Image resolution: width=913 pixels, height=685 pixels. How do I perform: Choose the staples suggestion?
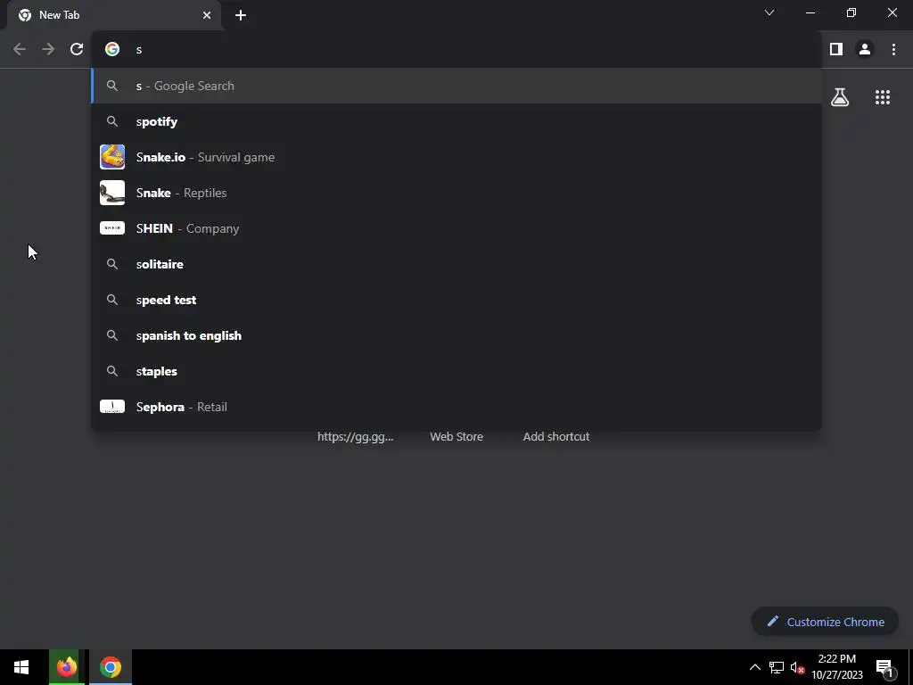[x=457, y=371]
